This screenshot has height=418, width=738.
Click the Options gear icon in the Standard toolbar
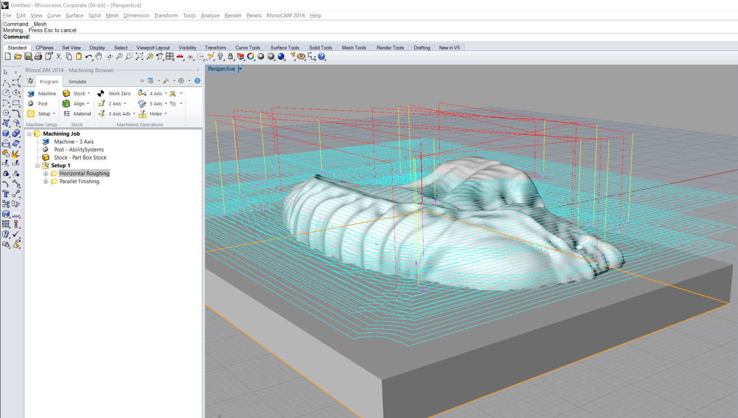pos(301,56)
